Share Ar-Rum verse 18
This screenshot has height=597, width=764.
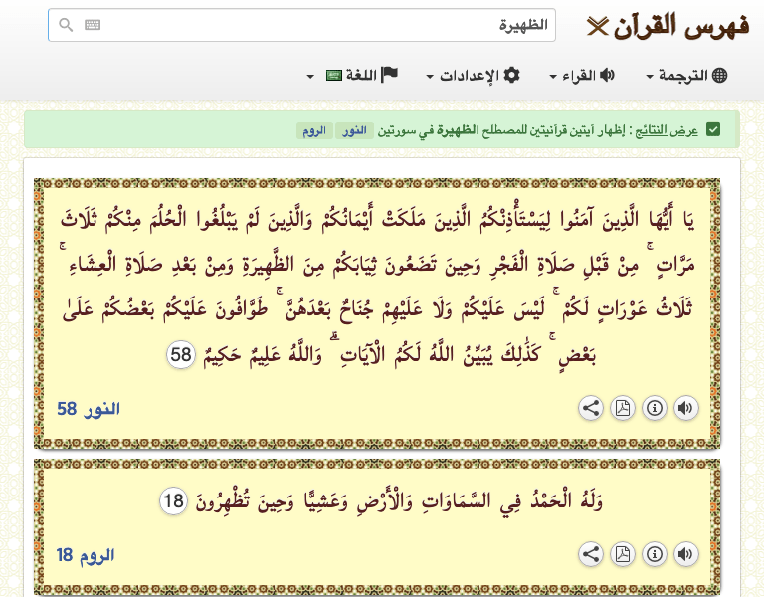click(x=590, y=554)
